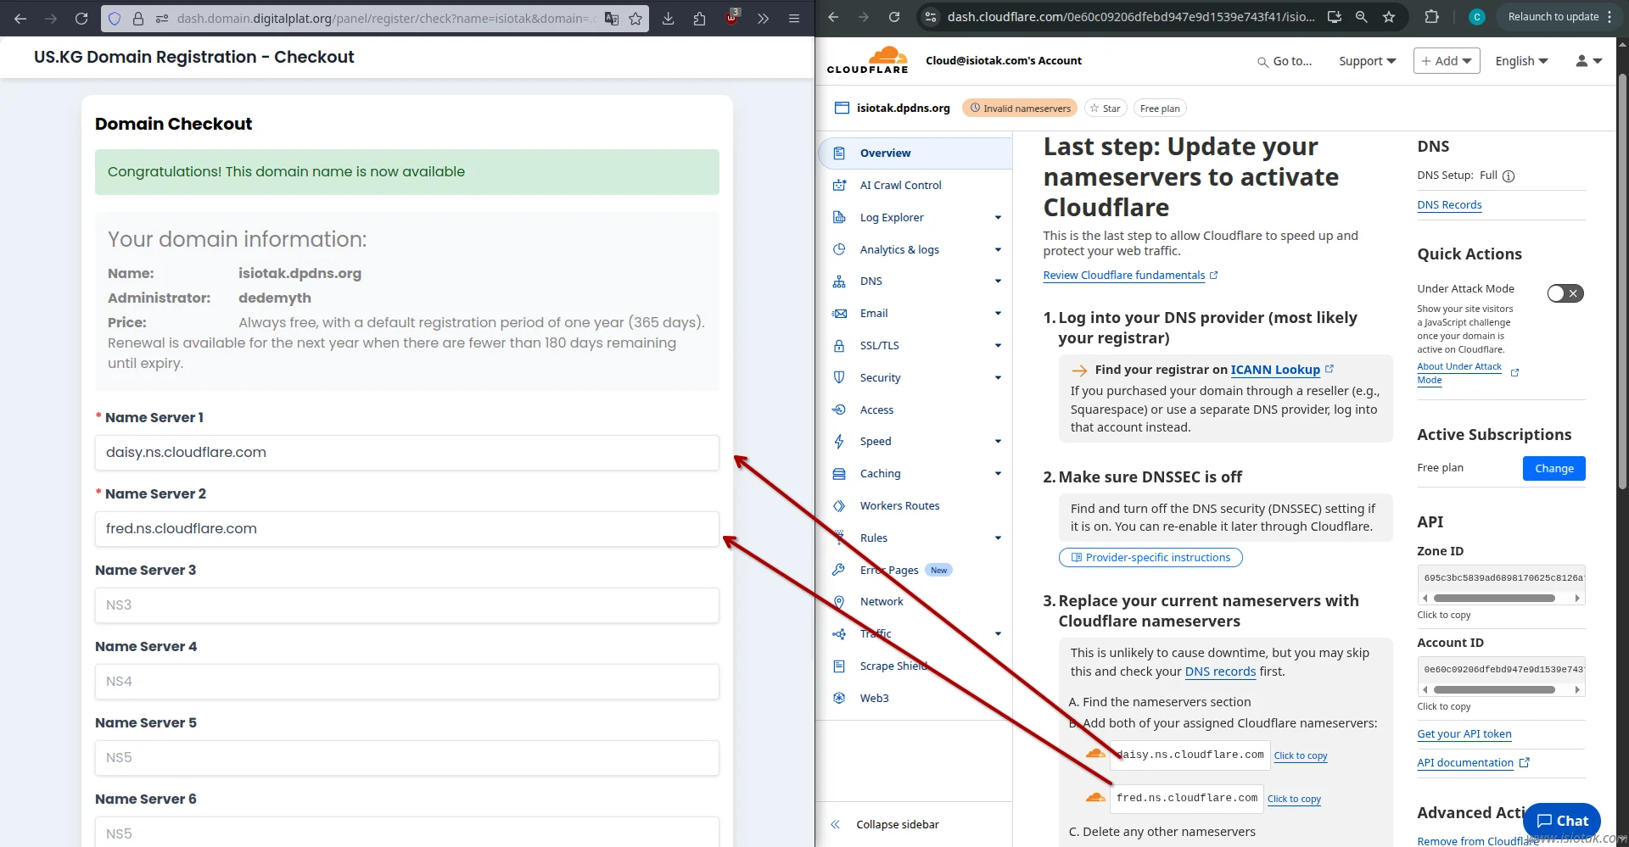1629x847 pixels.
Task: Click the Star domain button
Action: coord(1106,109)
